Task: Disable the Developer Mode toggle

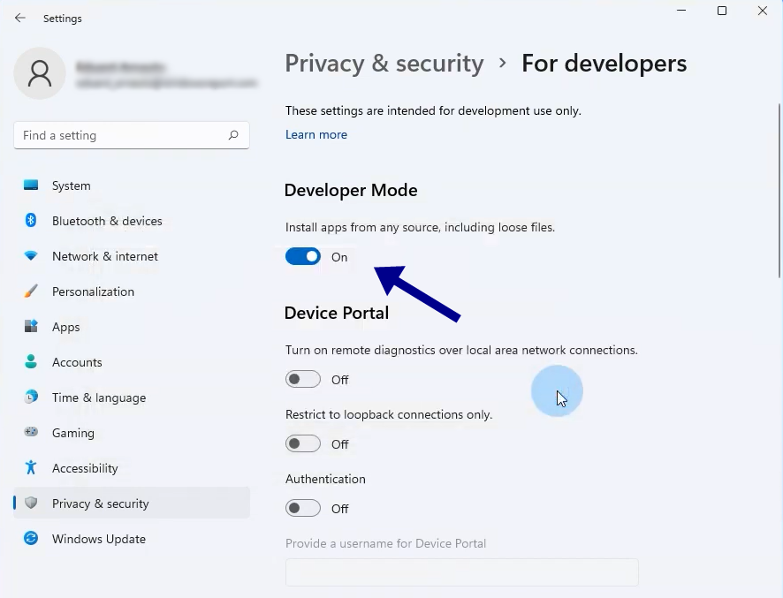Action: [x=303, y=256]
